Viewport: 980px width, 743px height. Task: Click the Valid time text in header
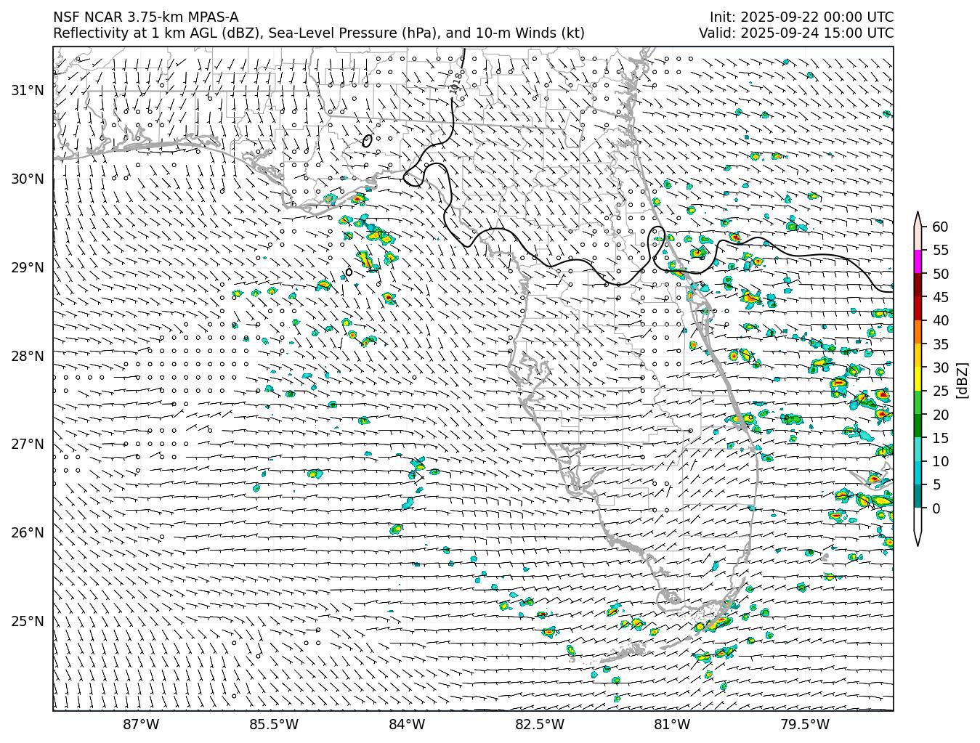coord(796,33)
